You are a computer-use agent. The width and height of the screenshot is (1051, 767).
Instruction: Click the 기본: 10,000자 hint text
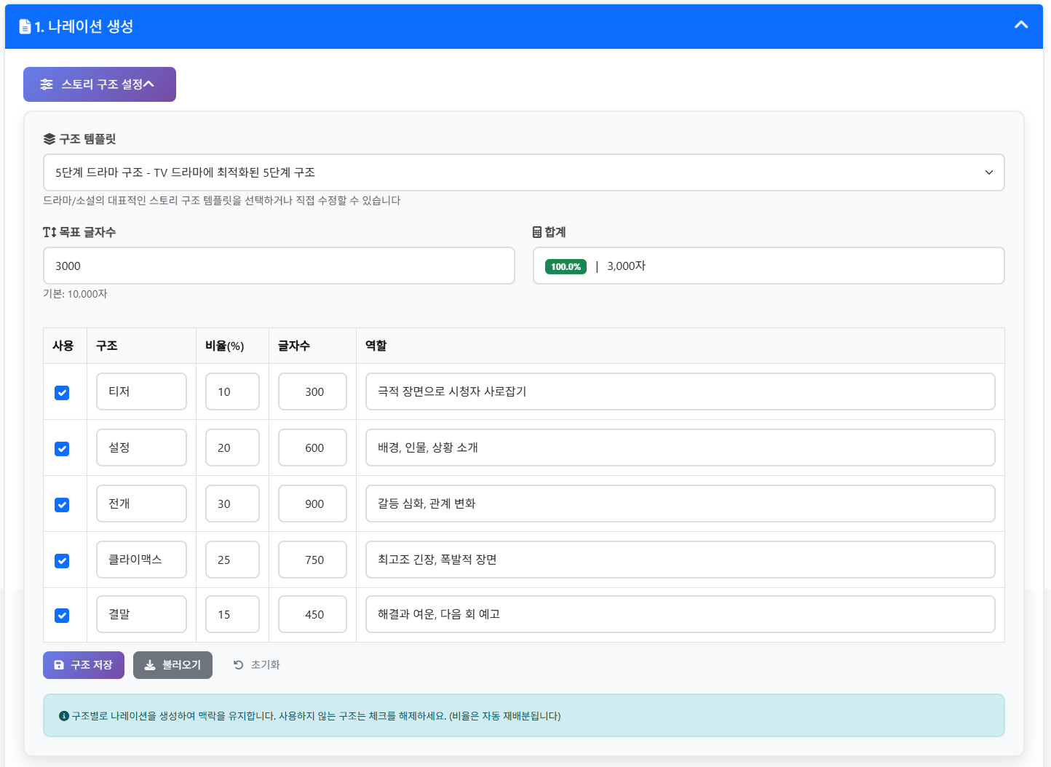75,294
